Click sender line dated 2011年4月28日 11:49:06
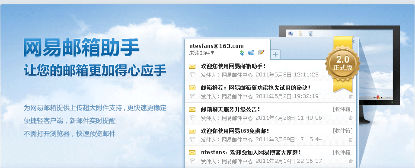The width and height of the screenshot is (415, 168). pyautogui.click(x=261, y=118)
